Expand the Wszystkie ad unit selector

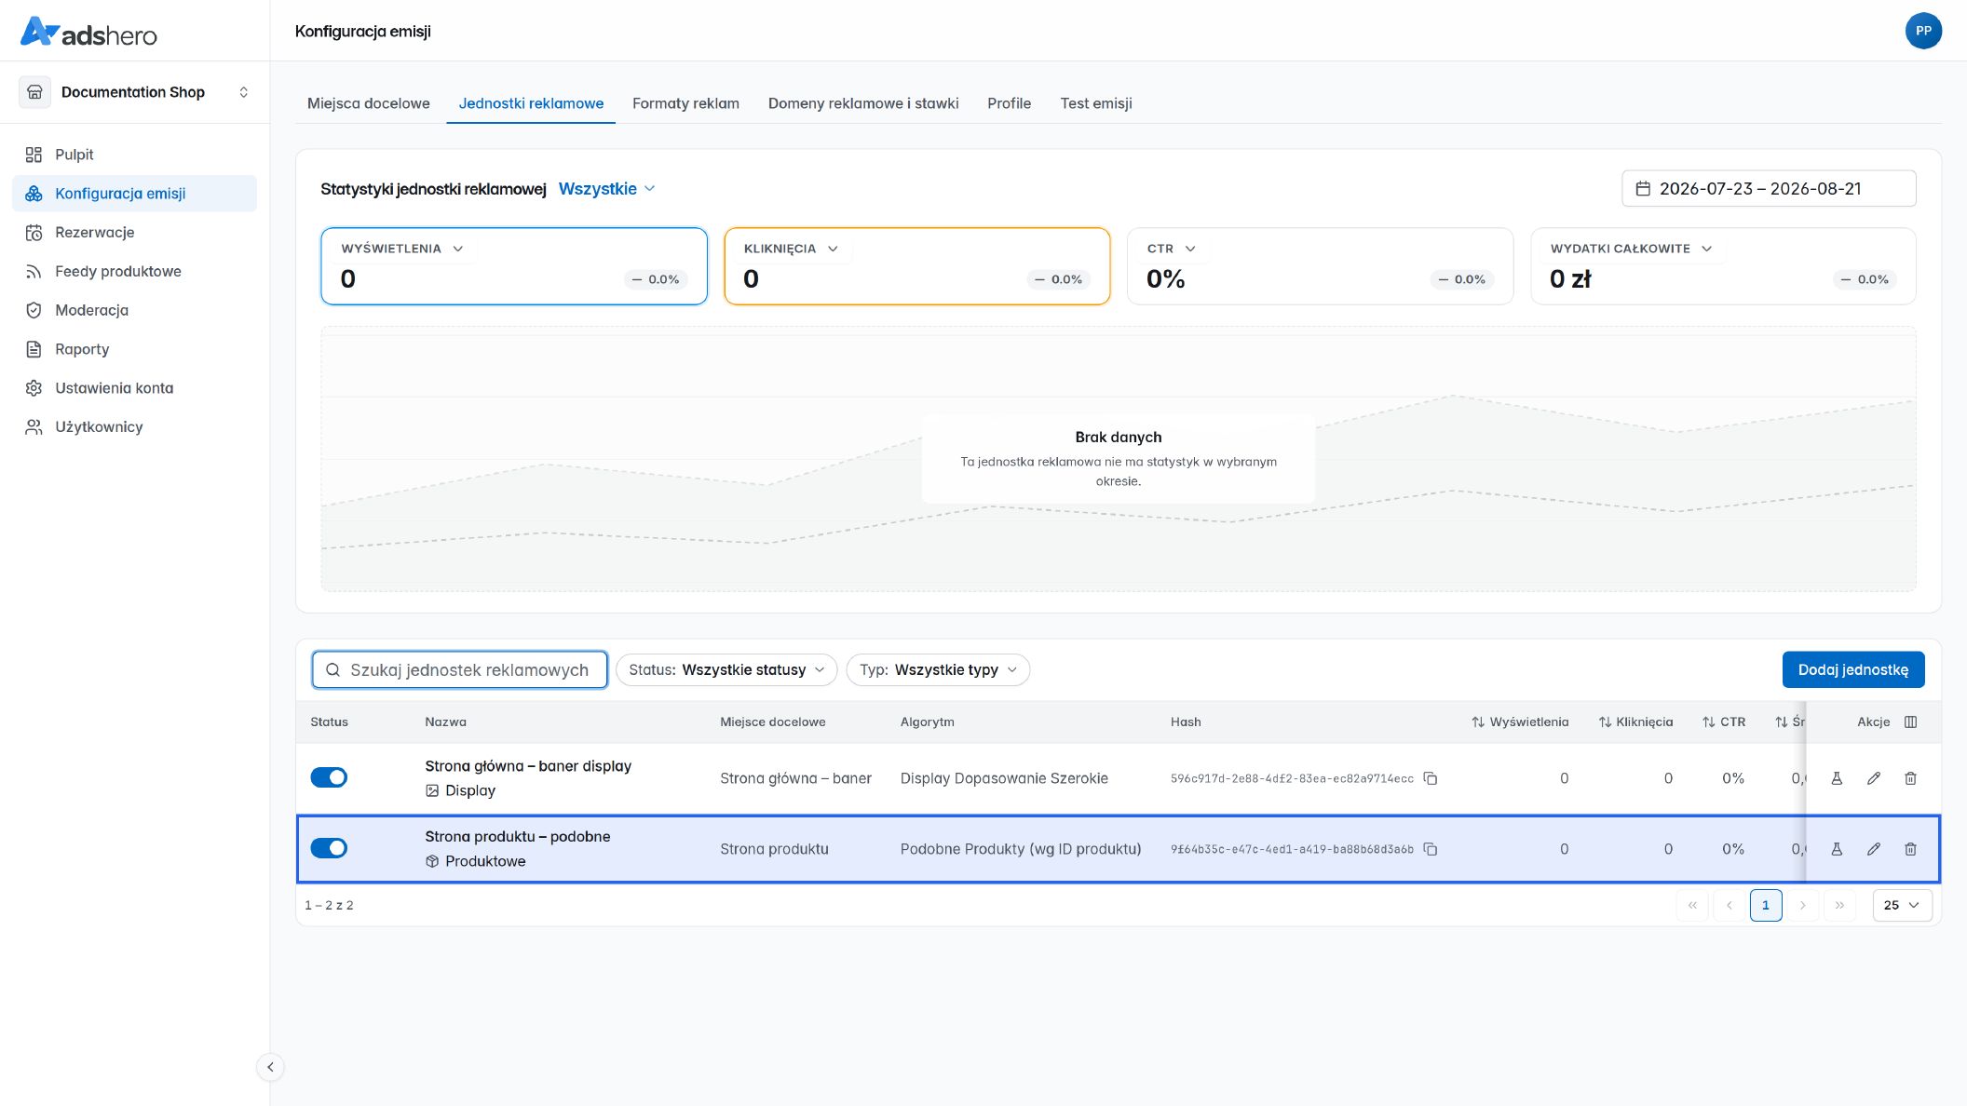coord(606,189)
